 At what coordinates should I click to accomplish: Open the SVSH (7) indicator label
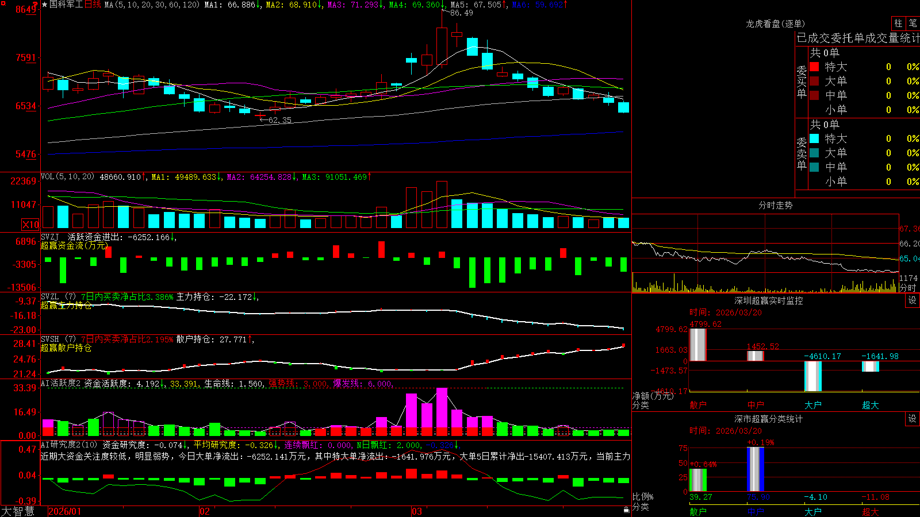(x=58, y=339)
